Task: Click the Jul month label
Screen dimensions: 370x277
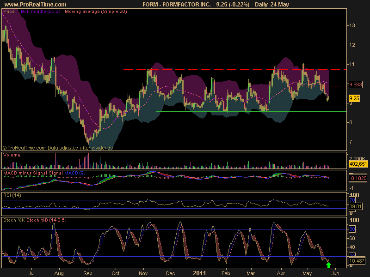Action: pyautogui.click(x=31, y=273)
